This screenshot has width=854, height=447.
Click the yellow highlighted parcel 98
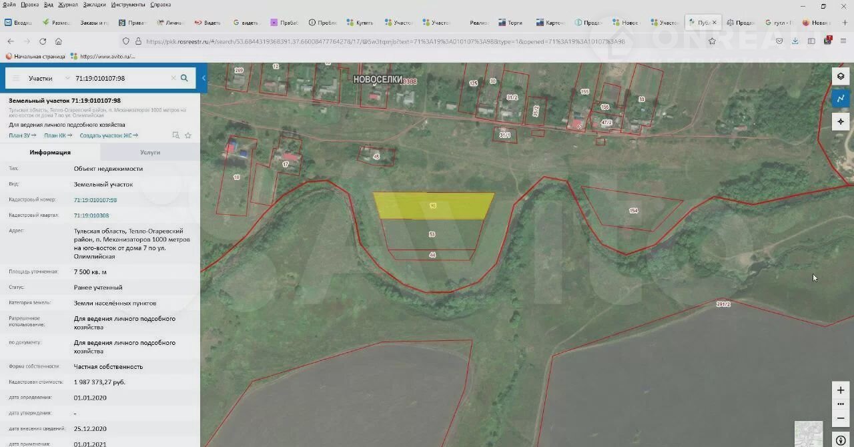point(432,205)
